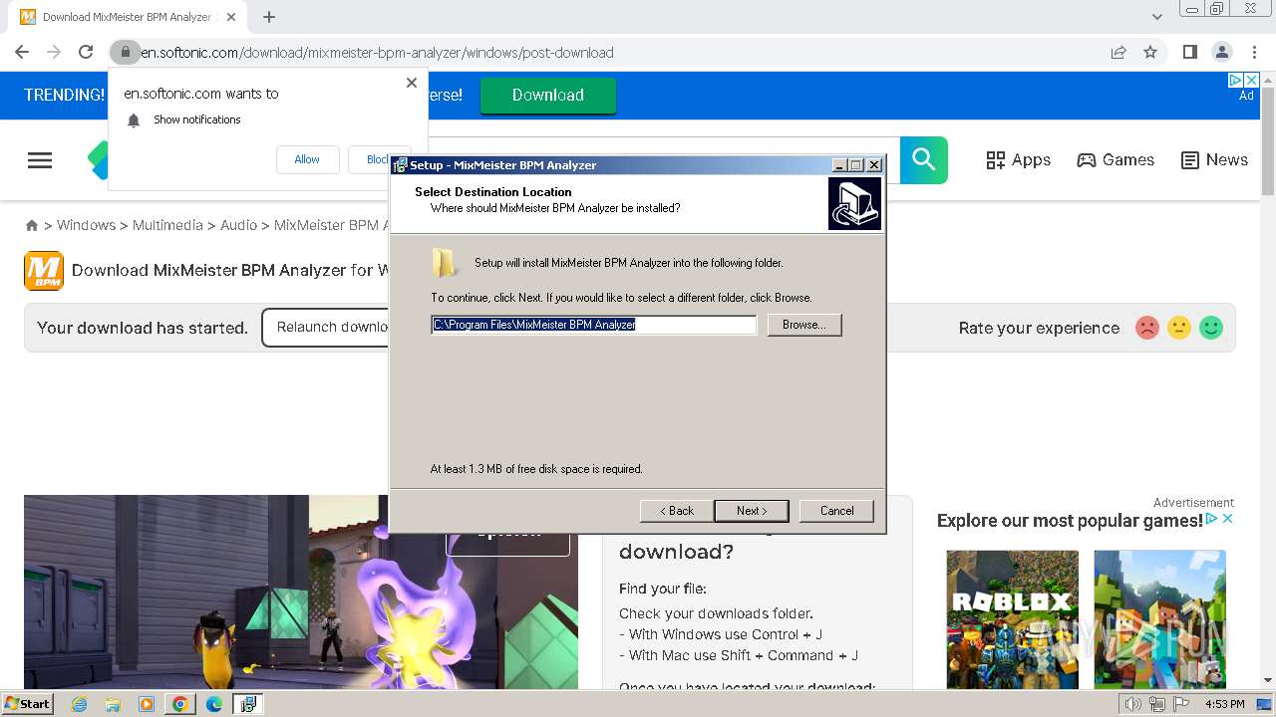Rate experience with yellow neutral face

(1179, 328)
